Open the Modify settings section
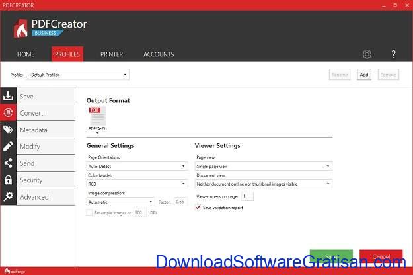This screenshot has height=275, width=413. click(x=46, y=146)
